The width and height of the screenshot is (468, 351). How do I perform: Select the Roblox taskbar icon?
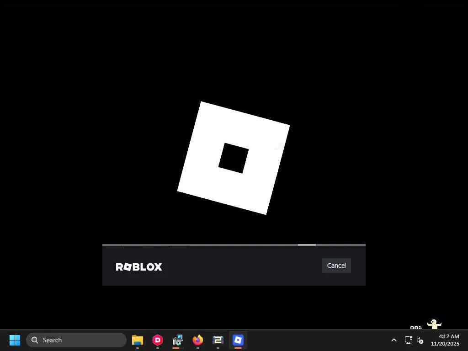click(x=238, y=340)
